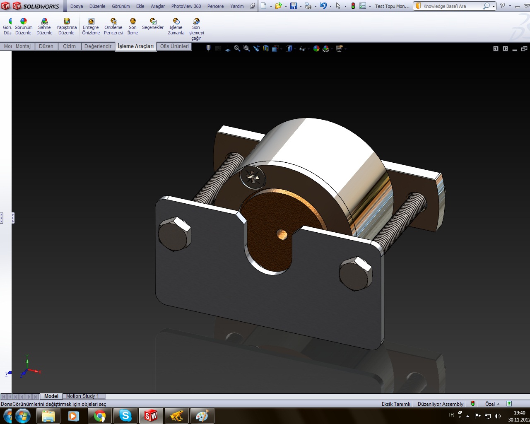The image size is (530, 424).
Task: Open Yapıştırma Düzenle decal editor
Action: pyautogui.click(x=66, y=26)
